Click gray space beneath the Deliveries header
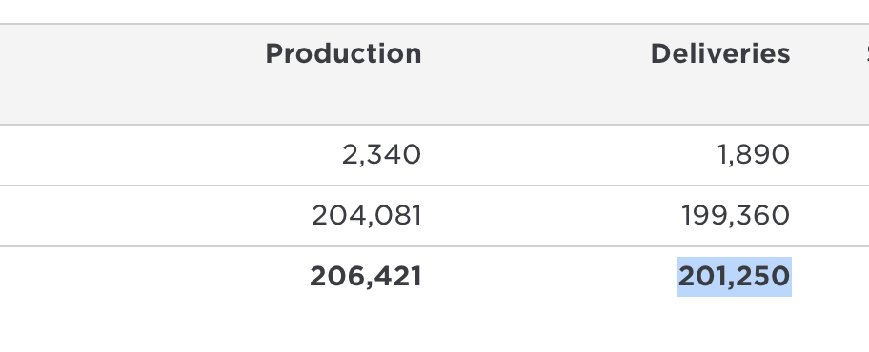 tap(720, 97)
